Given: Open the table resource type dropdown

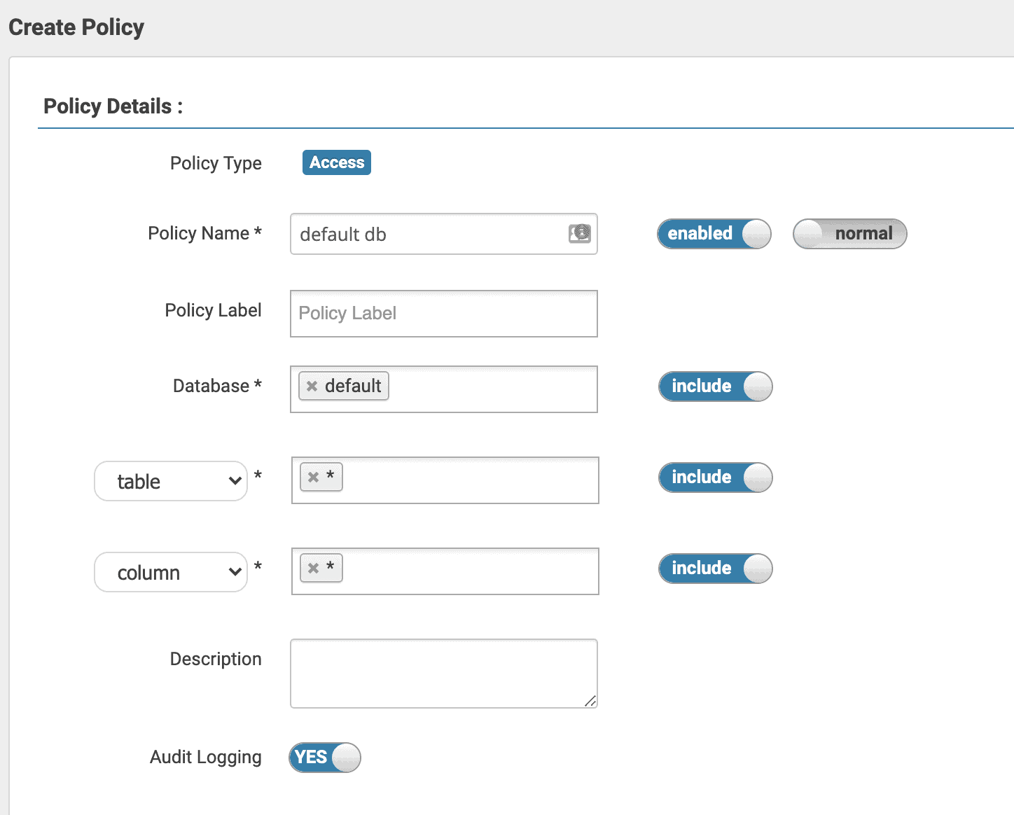Looking at the screenshot, I should [170, 481].
